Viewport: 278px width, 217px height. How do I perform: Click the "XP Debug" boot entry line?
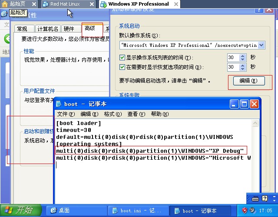pos(150,151)
